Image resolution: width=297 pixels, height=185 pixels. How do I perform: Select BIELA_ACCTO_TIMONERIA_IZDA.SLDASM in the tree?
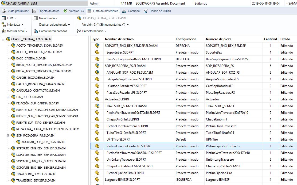(x=44, y=71)
